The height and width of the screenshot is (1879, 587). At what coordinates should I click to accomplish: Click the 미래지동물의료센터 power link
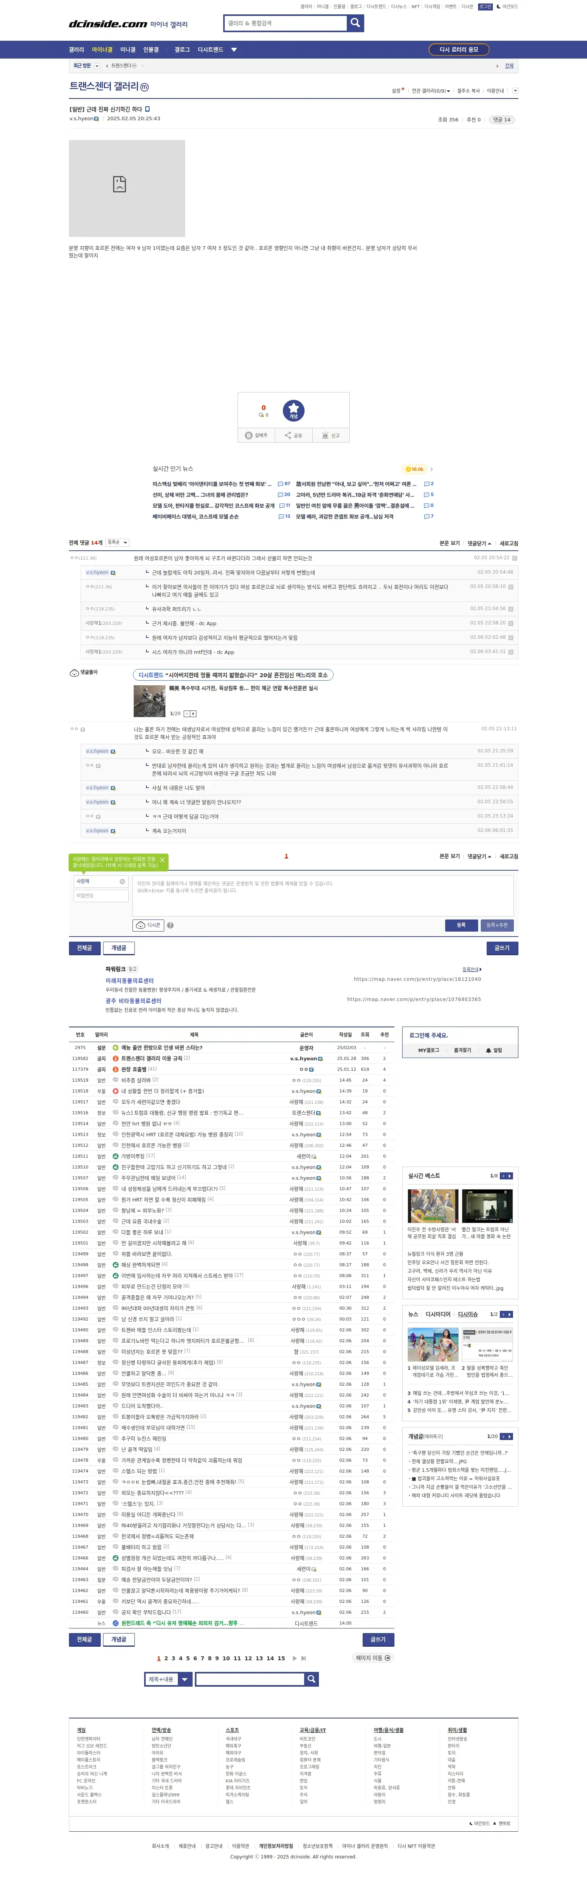[x=130, y=980]
